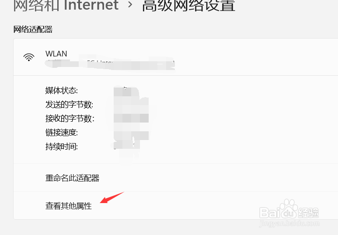338x235 pixels.
Task: Click the breadcrumb chevron after 网络和 Internet
Action: [x=130, y=4]
